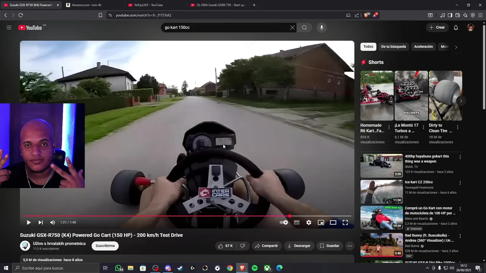Open Steam from the taskbar
The width and height of the screenshot is (486, 273).
click(x=180, y=268)
